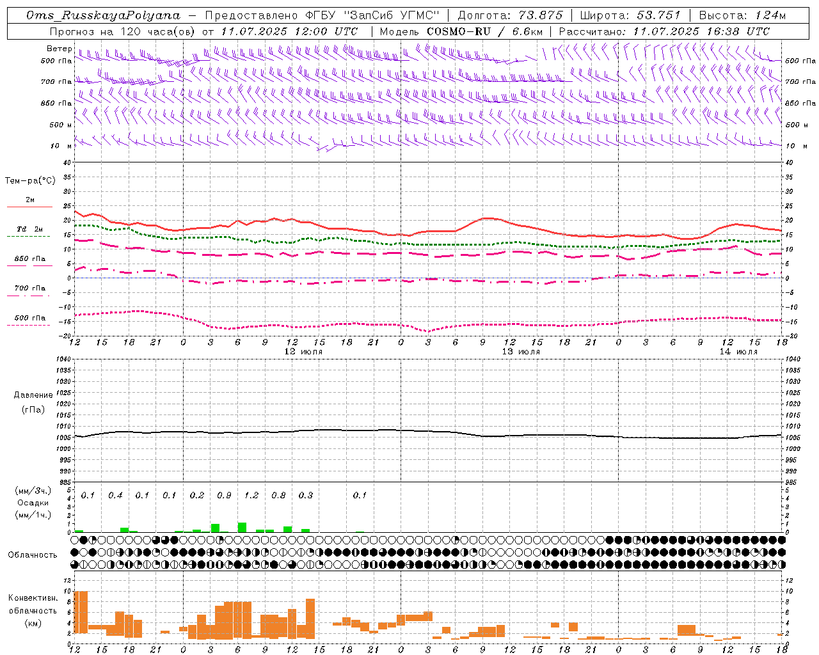Click the 0.3 precipitation value

(x=306, y=495)
